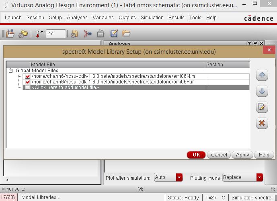Click the Analyses panel help question icon
This screenshot has width=277, height=201.
pyautogui.click(x=249, y=44)
